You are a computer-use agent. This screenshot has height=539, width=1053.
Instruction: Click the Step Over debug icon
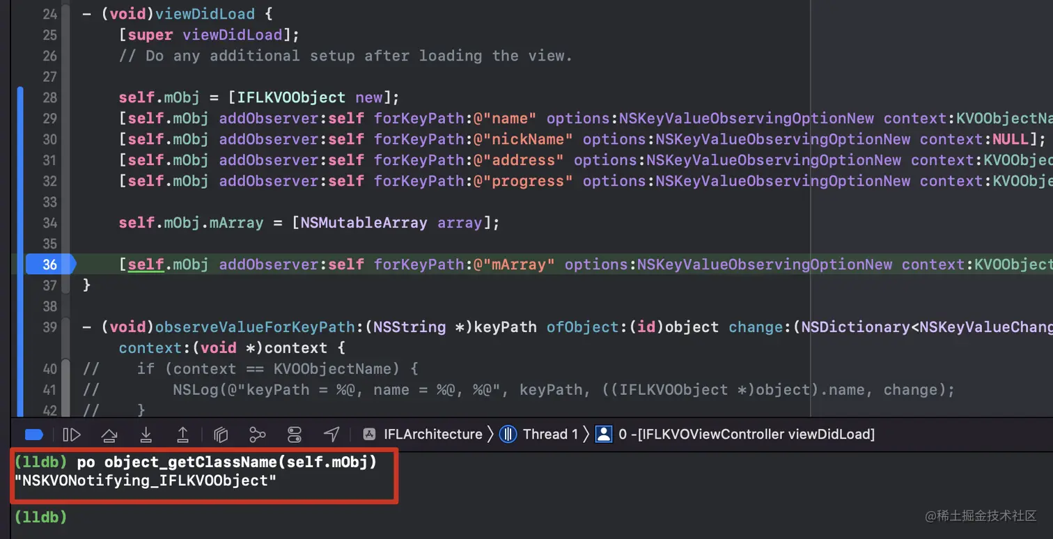(x=109, y=435)
